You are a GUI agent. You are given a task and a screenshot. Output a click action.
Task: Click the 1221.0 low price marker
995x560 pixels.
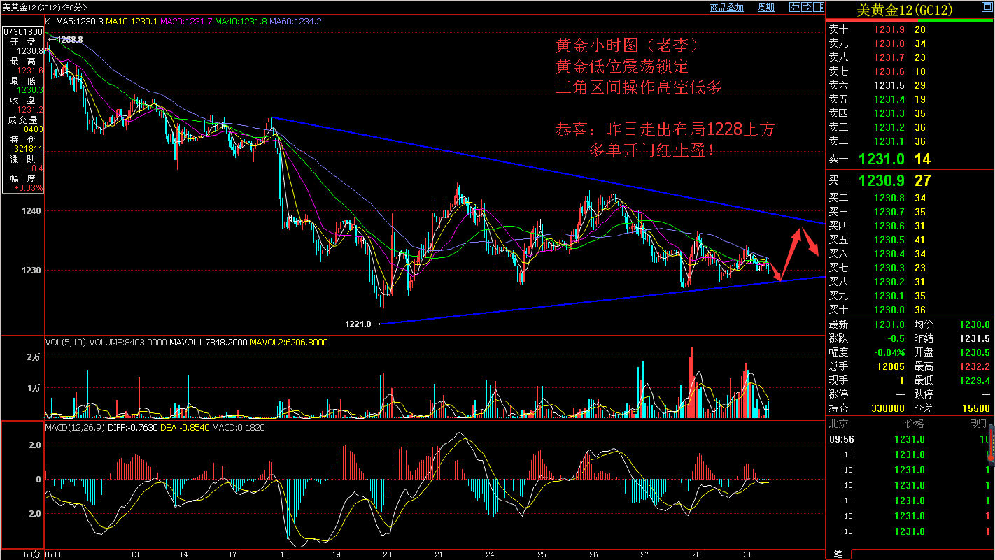click(358, 324)
